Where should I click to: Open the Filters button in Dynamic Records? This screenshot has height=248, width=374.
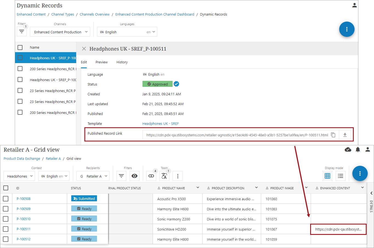tap(22, 32)
